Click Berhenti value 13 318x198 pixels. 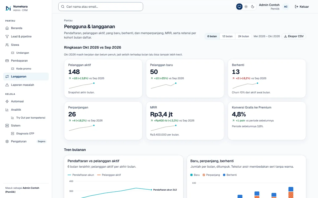236,72
